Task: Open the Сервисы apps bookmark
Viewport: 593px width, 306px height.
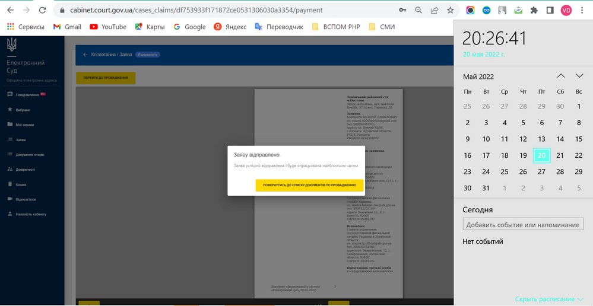Action: [26, 27]
